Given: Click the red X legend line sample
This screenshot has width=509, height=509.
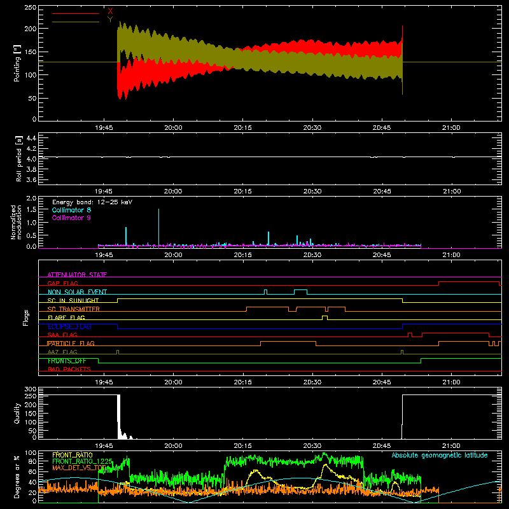Looking at the screenshot, I should 76,13.
